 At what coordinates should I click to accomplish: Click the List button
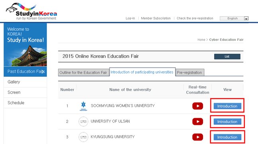click(227, 56)
